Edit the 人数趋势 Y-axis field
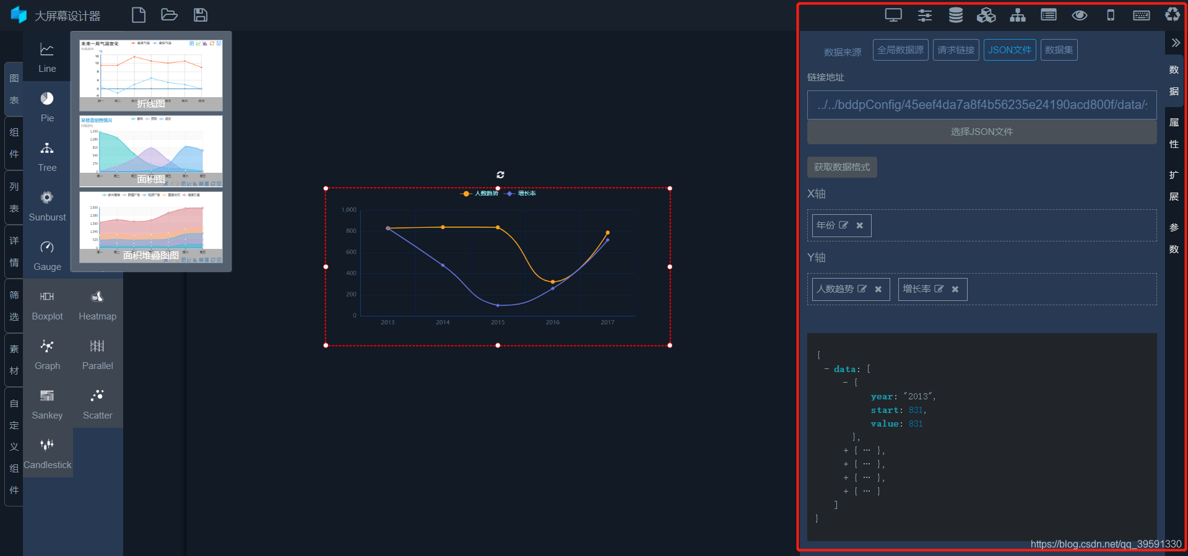Viewport: 1188px width, 556px height. [862, 289]
